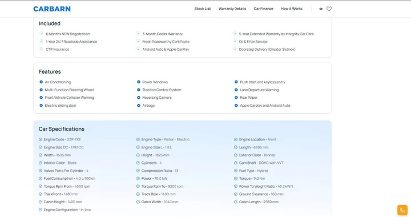The width and height of the screenshot is (411, 217).
Task: Click blue check beside Traction Control System
Action: (x=139, y=90)
